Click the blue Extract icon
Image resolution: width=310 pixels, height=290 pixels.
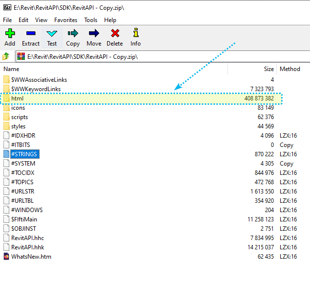click(31, 33)
